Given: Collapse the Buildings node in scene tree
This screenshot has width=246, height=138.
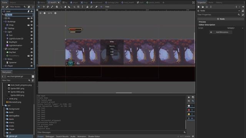Looking at the screenshot, I should 4,21.
